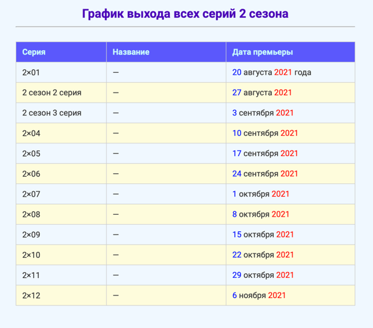Click the date '6 ноября 2021'
This screenshot has width=373, height=328.
pyautogui.click(x=259, y=295)
